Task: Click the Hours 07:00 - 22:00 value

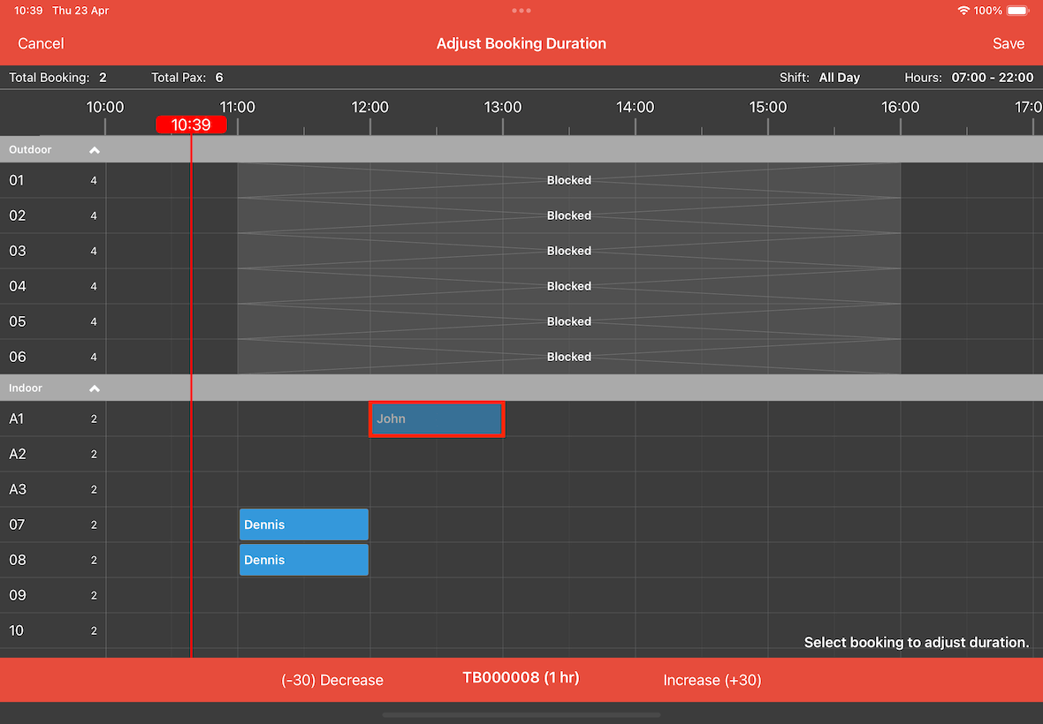Action: point(993,78)
